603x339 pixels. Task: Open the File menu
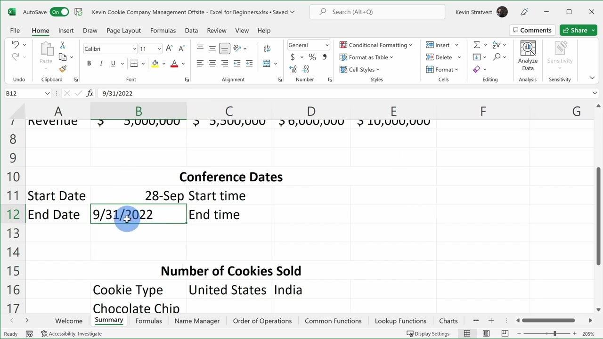click(x=15, y=31)
